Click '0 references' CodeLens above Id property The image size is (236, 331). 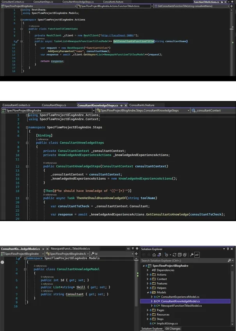tap(47, 277)
